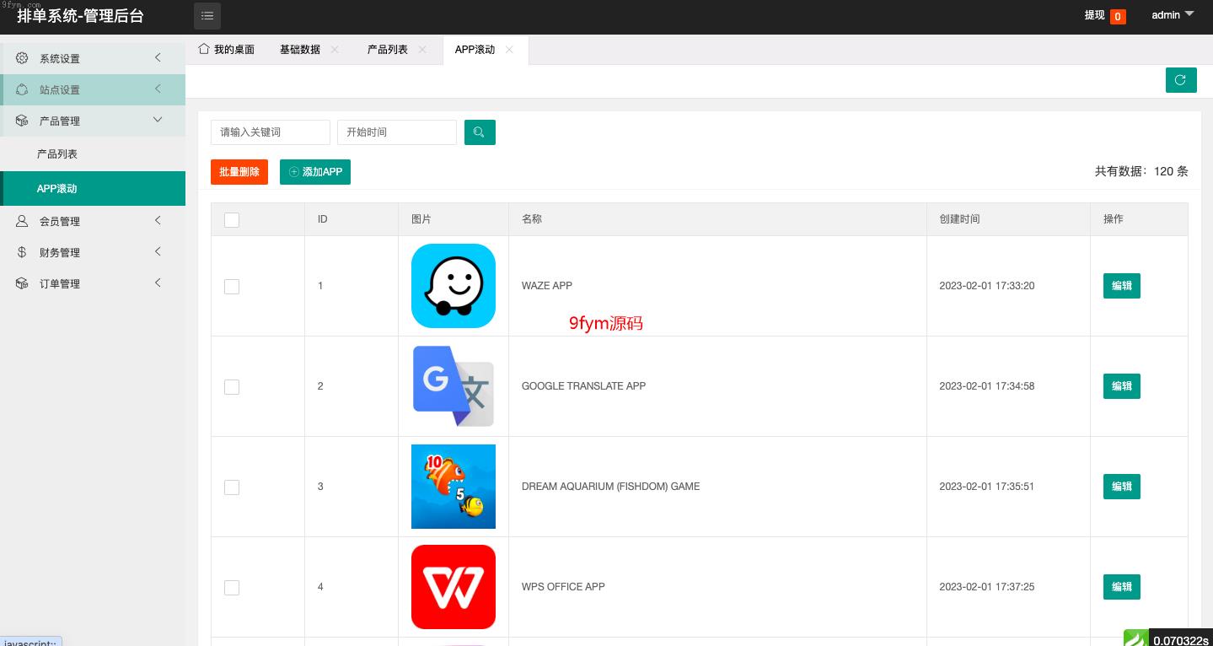Open the WAZE APP icon image
Viewport: 1213px width, 646px height.
pos(454,286)
